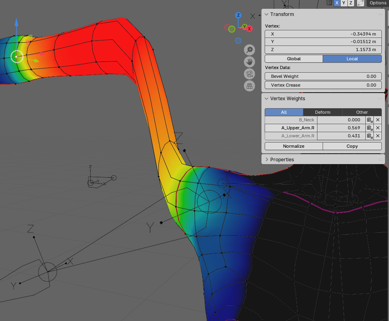Edit the vertex X coordinate field

[x=323, y=34]
